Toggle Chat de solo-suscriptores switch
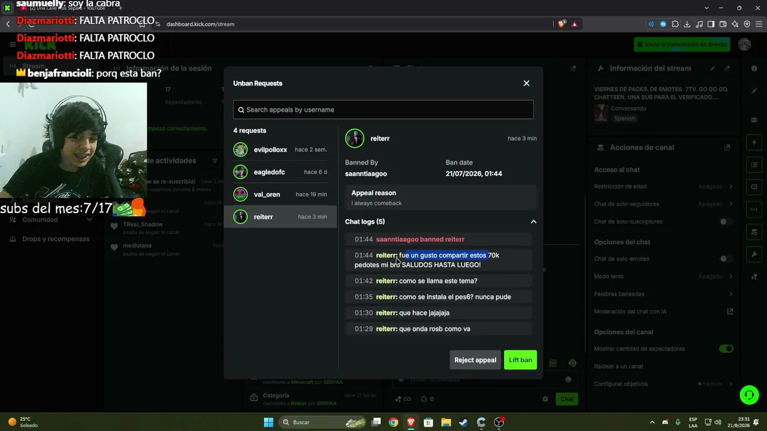 [726, 221]
